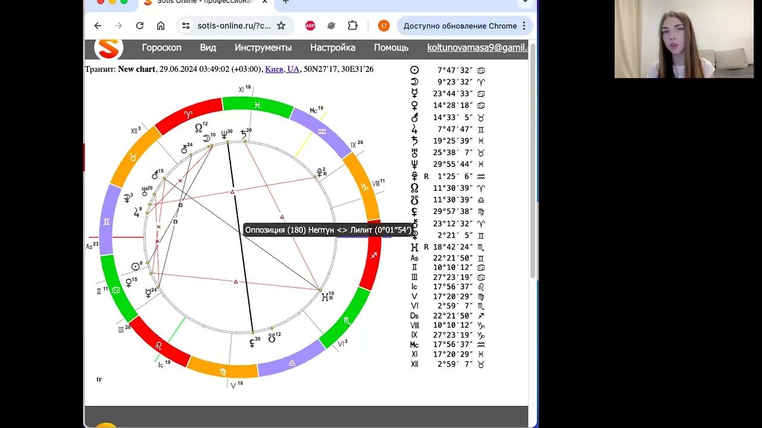Expand the tab search dropdown arrow

point(525,2)
